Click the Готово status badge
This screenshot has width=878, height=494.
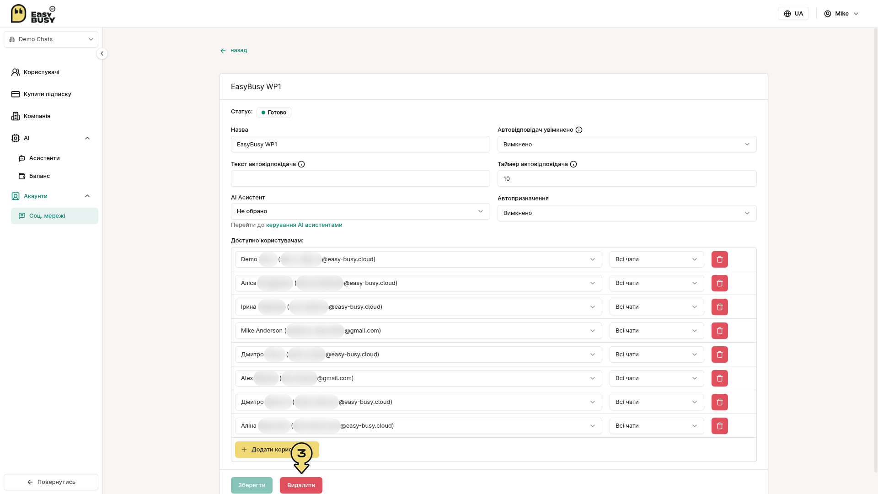[x=273, y=113]
